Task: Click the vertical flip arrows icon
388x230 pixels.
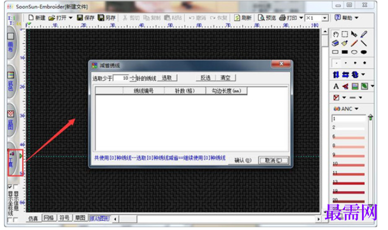Action: 336,74
